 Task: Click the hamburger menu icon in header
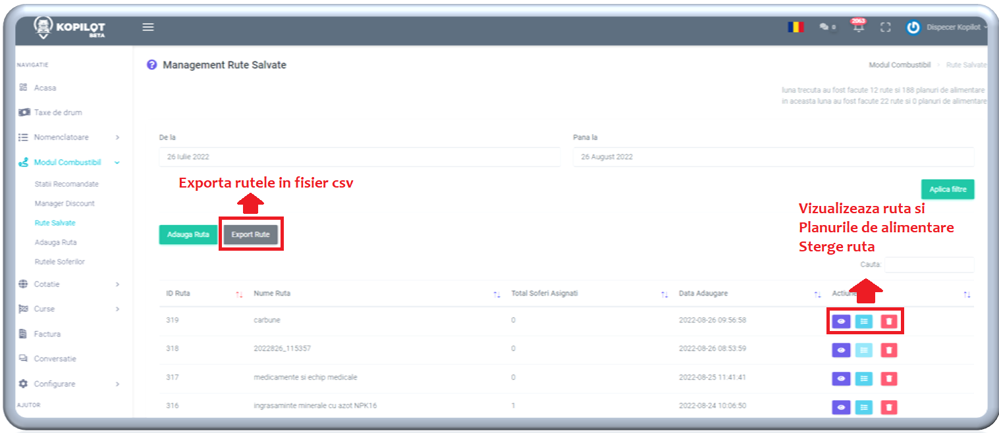point(148,27)
